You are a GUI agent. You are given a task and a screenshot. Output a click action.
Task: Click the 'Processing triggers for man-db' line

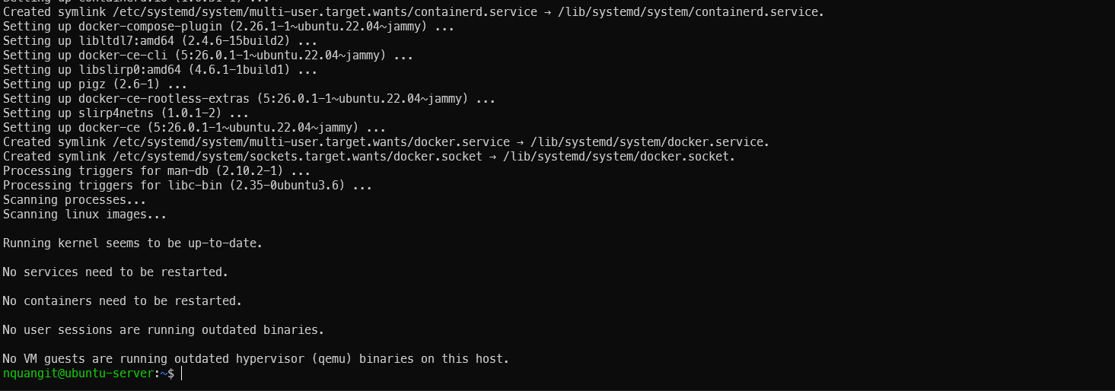[x=157, y=171]
